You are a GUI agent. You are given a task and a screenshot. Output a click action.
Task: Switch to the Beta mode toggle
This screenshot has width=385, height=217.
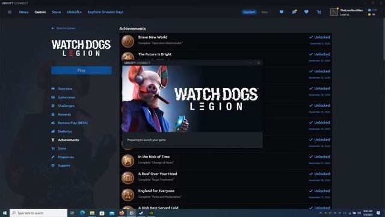click(265, 12)
